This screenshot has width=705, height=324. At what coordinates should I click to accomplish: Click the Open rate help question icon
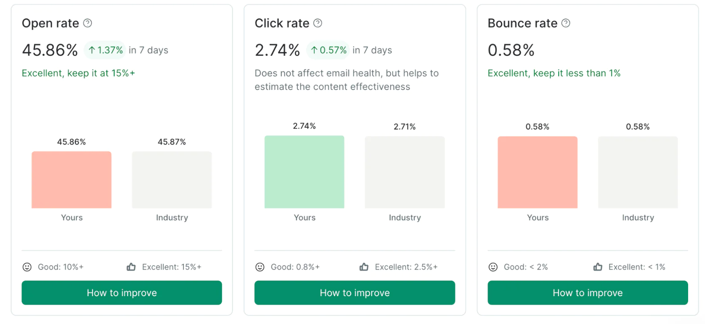pyautogui.click(x=88, y=23)
